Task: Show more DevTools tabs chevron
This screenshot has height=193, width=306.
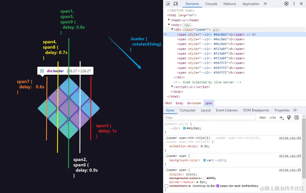Action: tap(265, 4)
